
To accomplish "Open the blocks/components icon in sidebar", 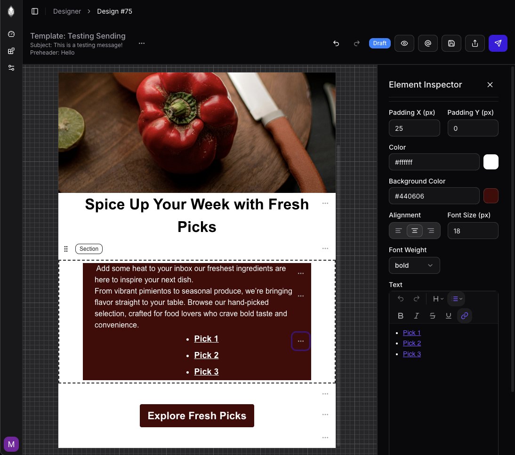I will coord(11,51).
